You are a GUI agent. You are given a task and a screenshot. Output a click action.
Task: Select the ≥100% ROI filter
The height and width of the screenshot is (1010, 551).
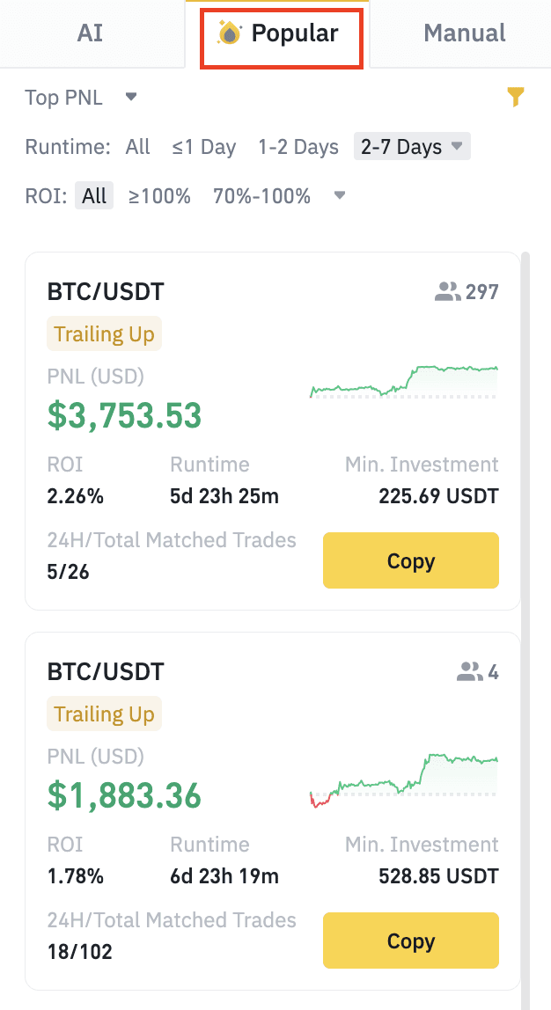[x=159, y=196]
